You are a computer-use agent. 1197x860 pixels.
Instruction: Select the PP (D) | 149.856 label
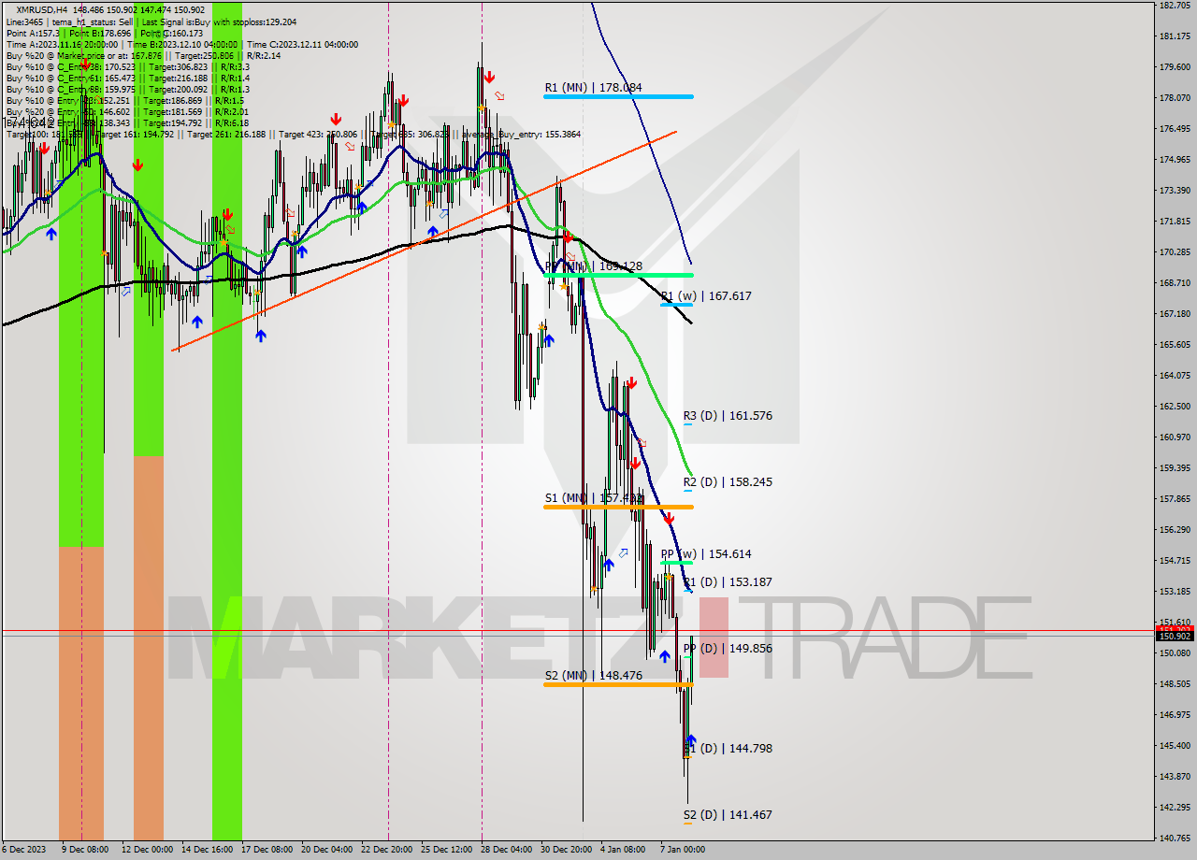(x=728, y=648)
